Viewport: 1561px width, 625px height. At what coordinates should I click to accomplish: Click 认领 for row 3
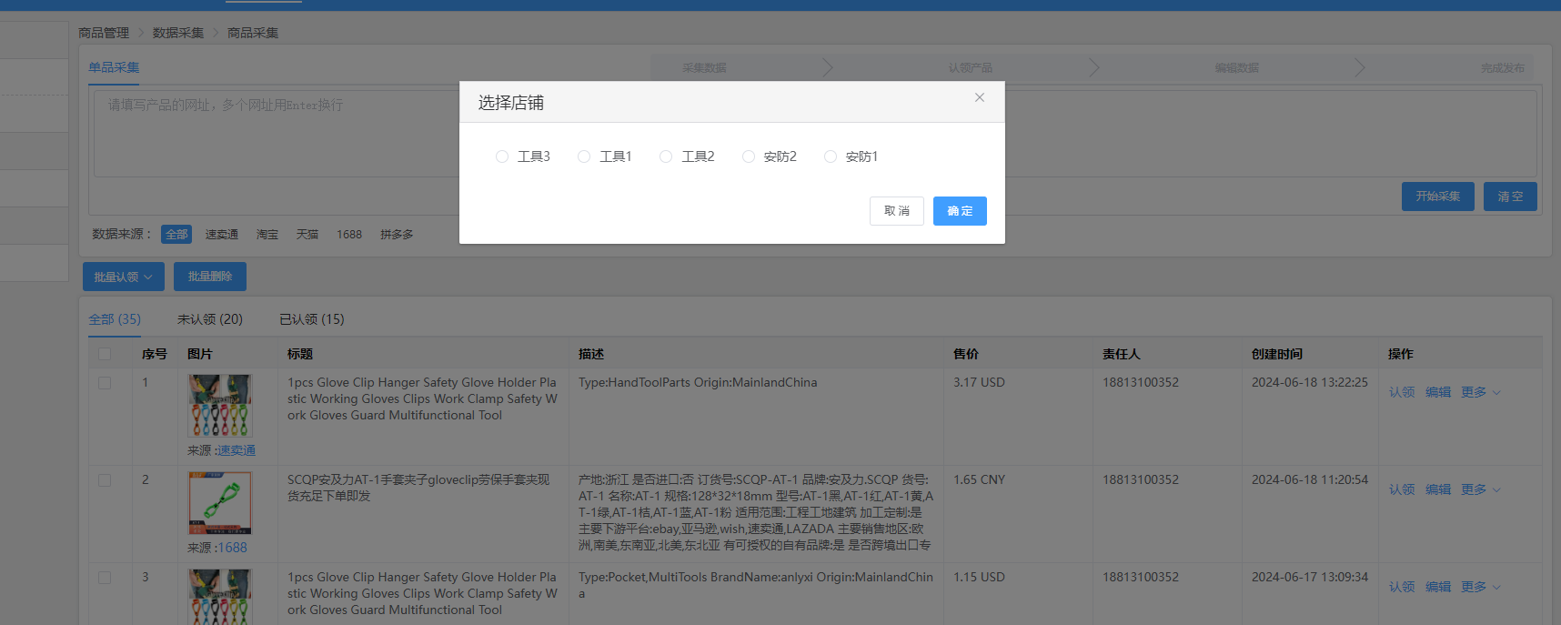1402,587
